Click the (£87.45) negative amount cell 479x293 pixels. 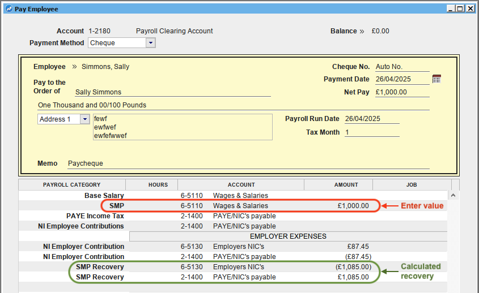[x=358, y=257]
